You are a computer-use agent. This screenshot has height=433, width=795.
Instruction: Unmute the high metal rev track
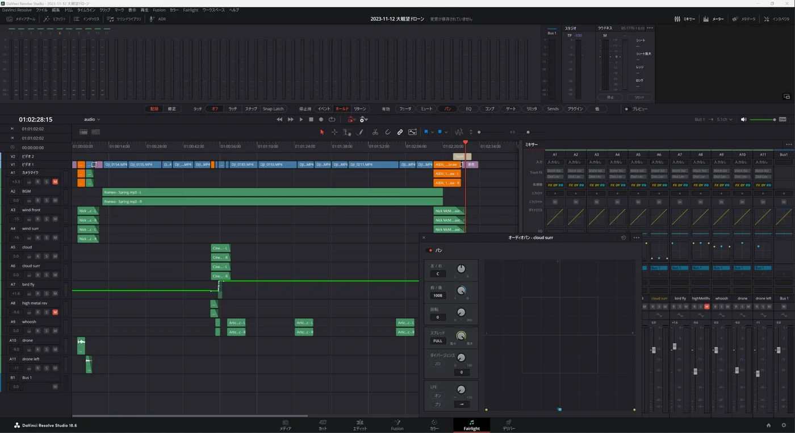(x=55, y=312)
